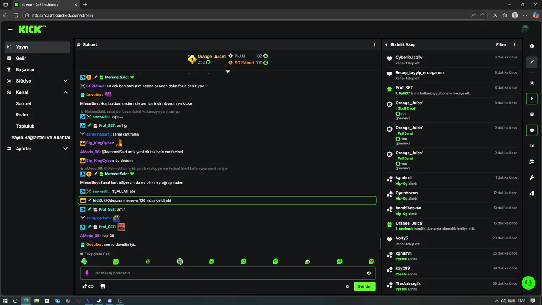The width and height of the screenshot is (542, 305).
Task: Select Yayın in the left sidebar
Action: [x=37, y=47]
